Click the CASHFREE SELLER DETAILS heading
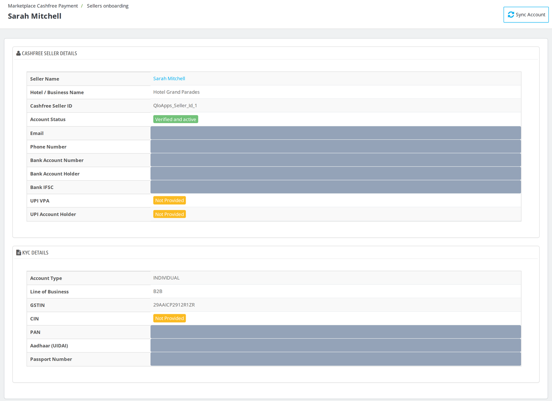The height and width of the screenshot is (401, 552). [x=49, y=53]
